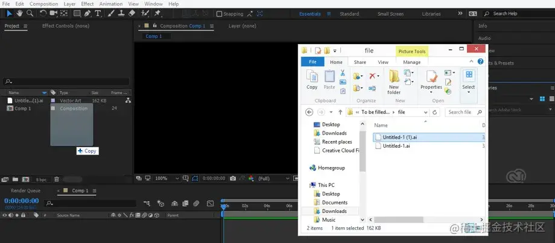Toggle frame blending switch in timeline
Screen dimensions: 555x243
[185, 203]
